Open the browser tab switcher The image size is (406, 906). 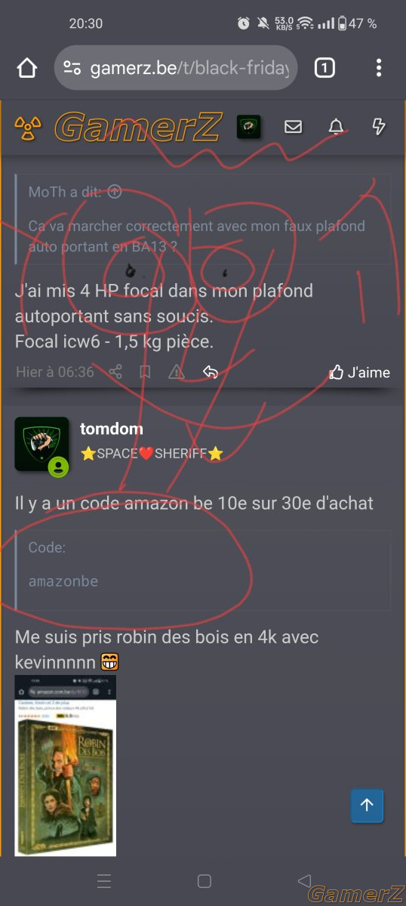point(324,68)
